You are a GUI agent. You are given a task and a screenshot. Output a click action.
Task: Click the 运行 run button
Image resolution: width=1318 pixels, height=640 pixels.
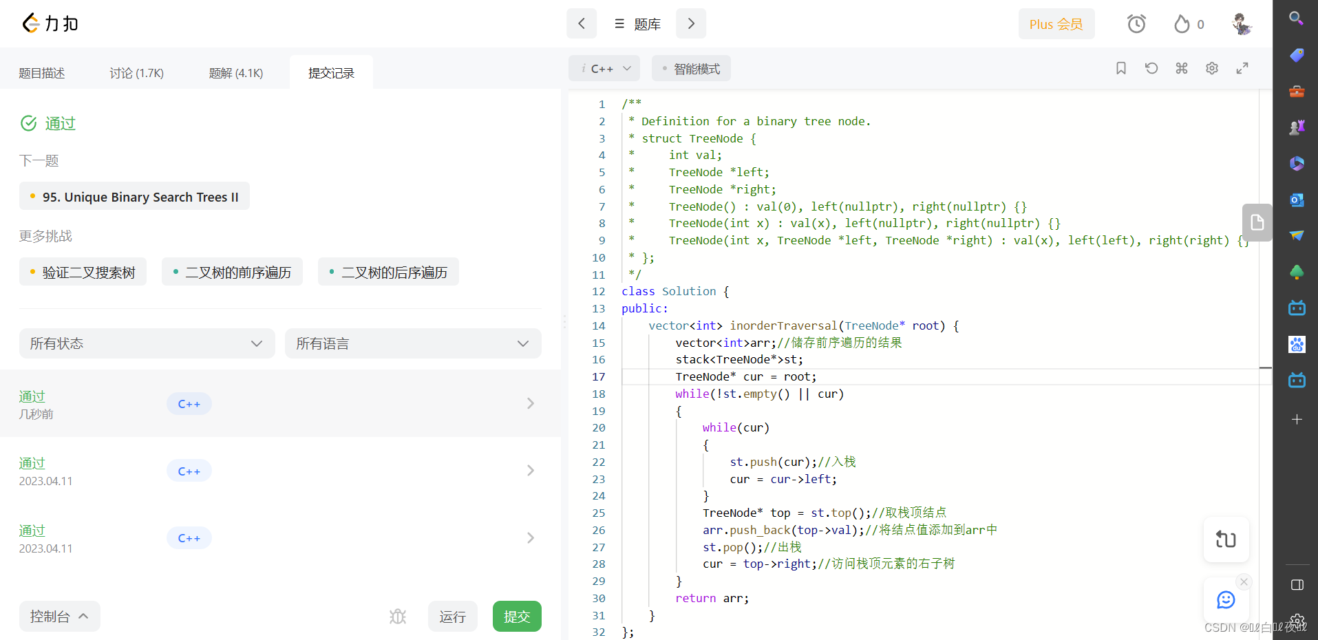pyautogui.click(x=452, y=617)
